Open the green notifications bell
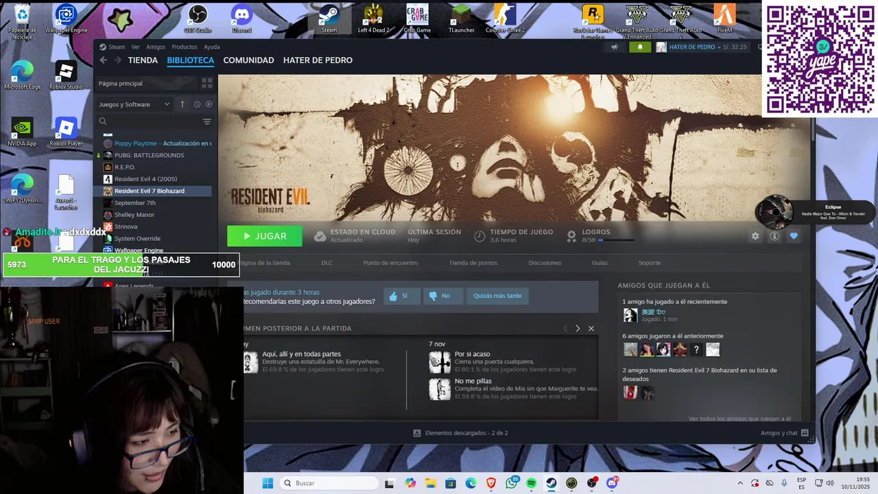 [640, 47]
